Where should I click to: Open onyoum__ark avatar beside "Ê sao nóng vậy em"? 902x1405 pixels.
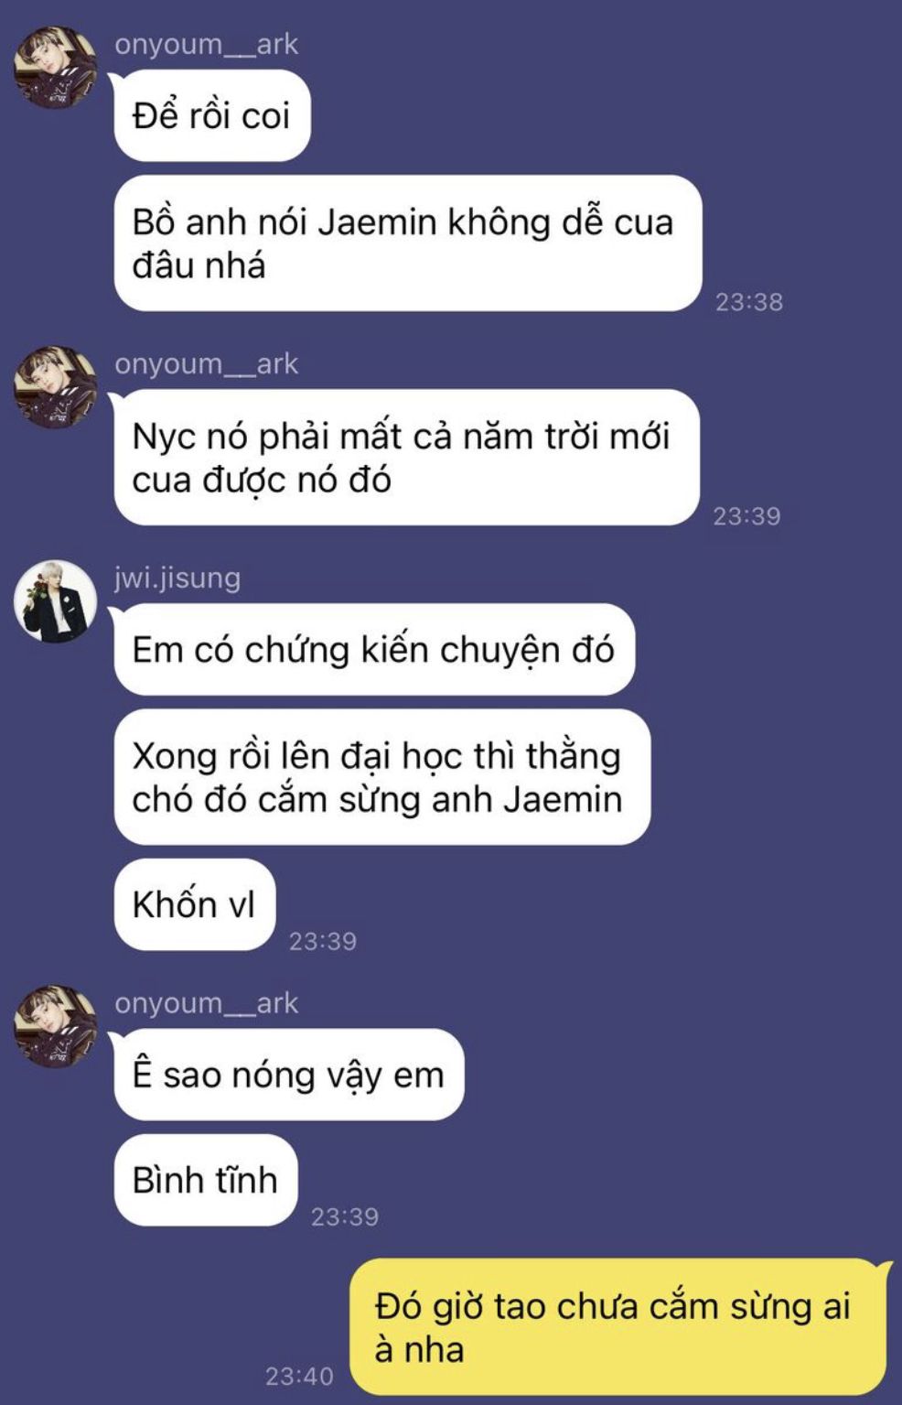pyautogui.click(x=55, y=1026)
